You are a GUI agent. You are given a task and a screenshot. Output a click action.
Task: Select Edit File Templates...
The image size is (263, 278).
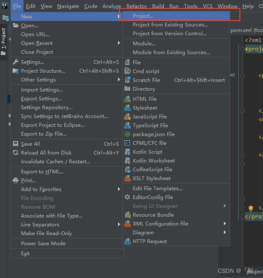[176, 188]
